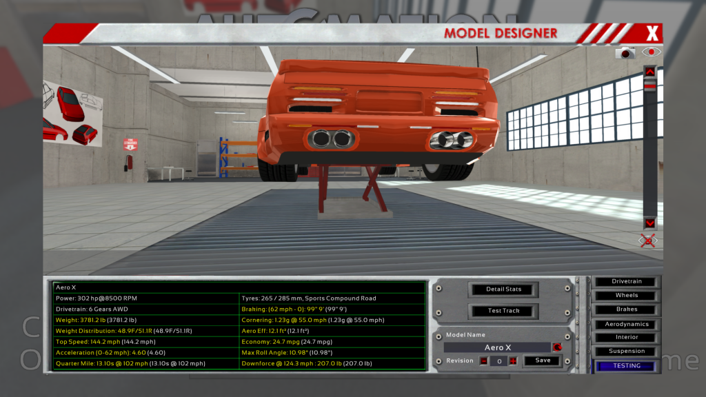706x397 pixels.
Task: Switch to the Drivetrain tab
Action: tap(626, 282)
